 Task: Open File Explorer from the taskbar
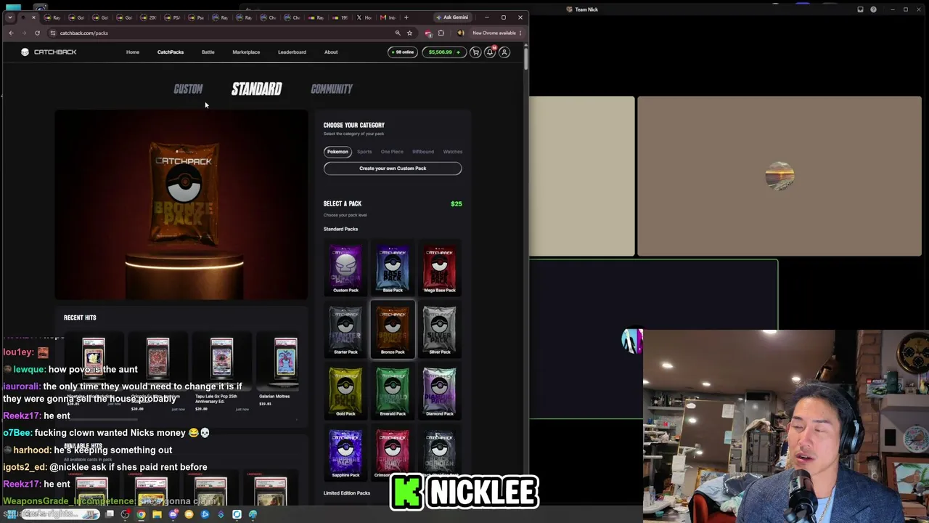click(x=157, y=514)
